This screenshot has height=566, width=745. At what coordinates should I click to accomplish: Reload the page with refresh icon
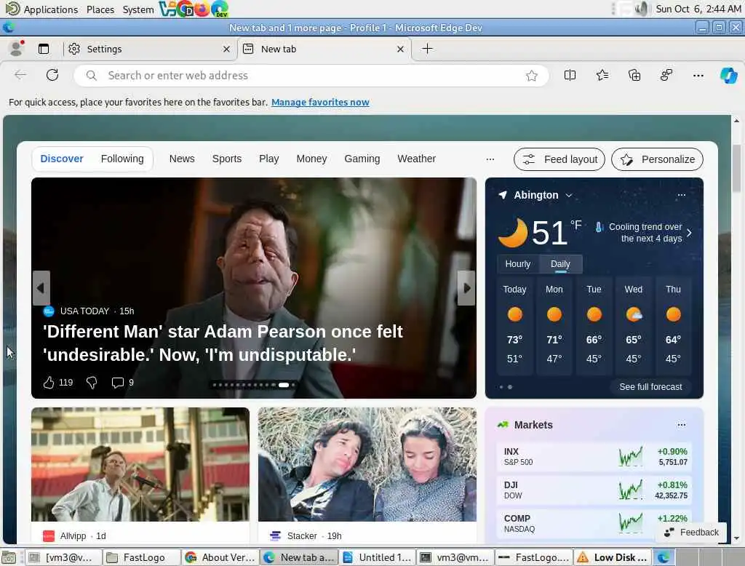52,75
